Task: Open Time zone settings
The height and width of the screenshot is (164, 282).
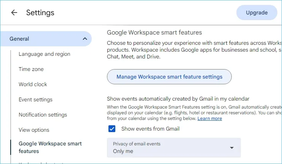Action: (x=31, y=69)
